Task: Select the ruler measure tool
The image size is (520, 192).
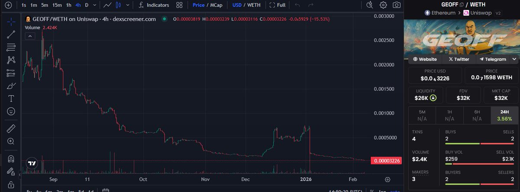Action: pyautogui.click(x=11, y=128)
